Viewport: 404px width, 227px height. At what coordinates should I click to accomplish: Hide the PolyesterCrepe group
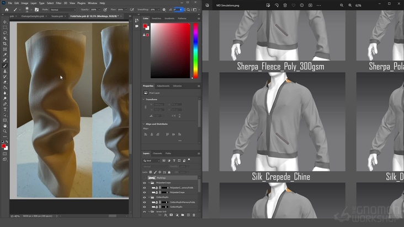[144, 183]
